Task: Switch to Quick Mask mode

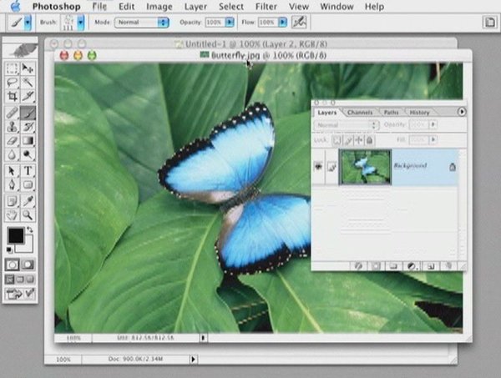Action: 28,265
